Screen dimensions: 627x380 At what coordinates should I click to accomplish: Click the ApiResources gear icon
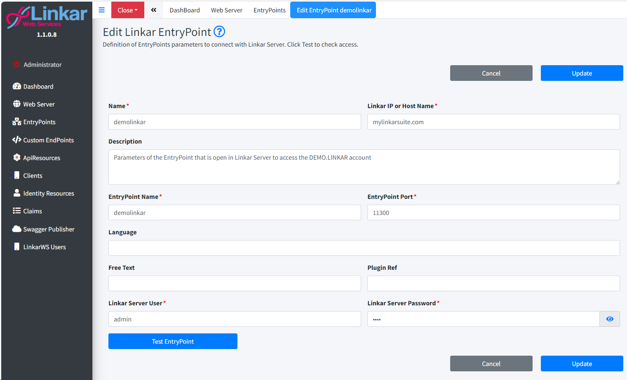point(16,158)
